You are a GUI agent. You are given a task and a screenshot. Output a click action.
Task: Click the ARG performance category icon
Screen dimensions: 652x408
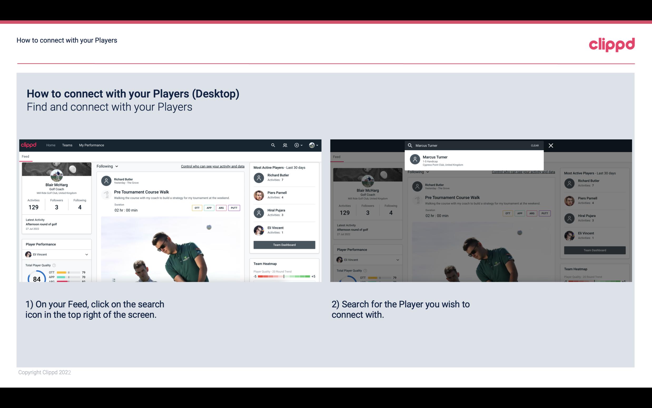tap(221, 208)
